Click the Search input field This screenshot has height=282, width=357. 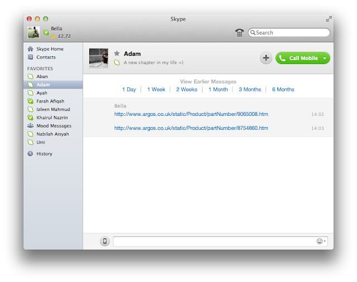tap(289, 32)
